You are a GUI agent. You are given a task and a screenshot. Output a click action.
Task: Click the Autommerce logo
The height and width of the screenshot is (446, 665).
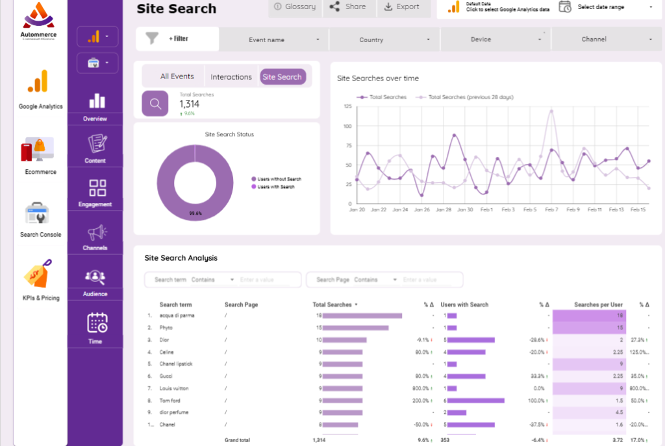(38, 21)
